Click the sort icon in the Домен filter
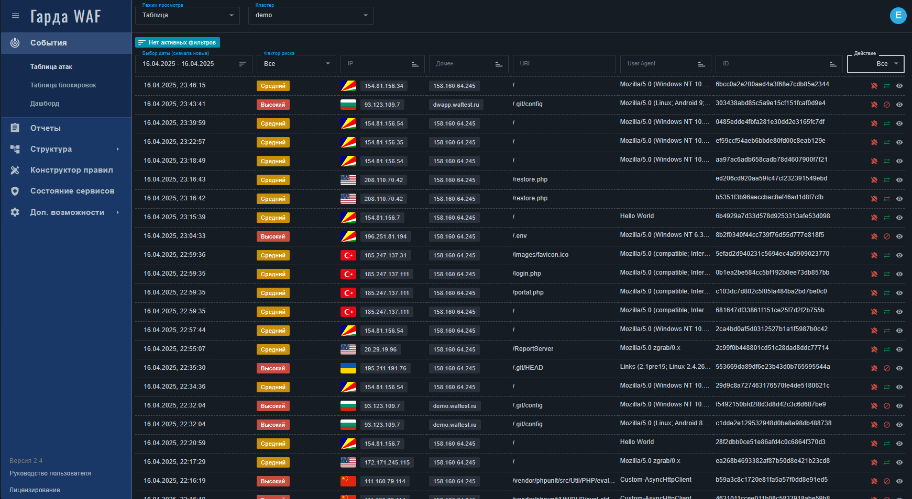Viewport: 912px width, 499px height. point(499,64)
